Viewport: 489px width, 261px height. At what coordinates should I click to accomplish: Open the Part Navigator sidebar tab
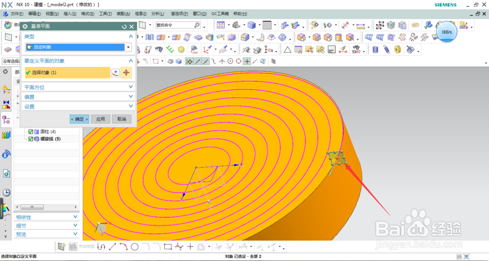pos(6,119)
